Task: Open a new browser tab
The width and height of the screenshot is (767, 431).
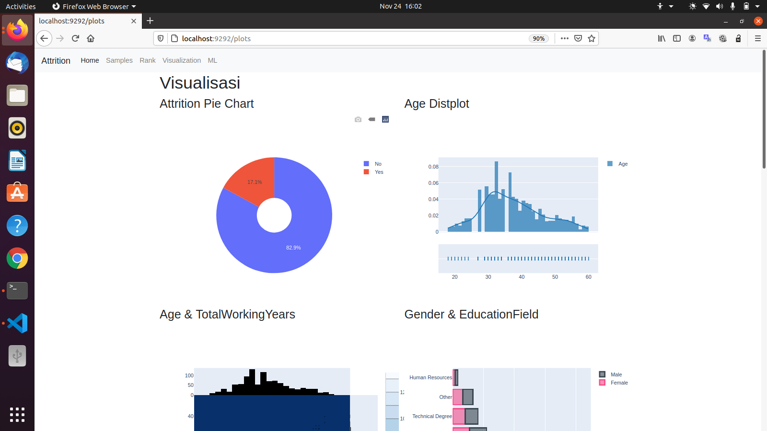Action: [150, 21]
